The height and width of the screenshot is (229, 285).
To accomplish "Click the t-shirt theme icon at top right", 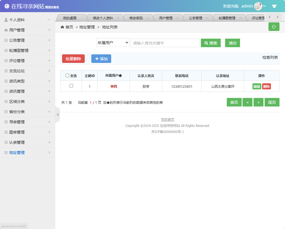I will [274, 6].
